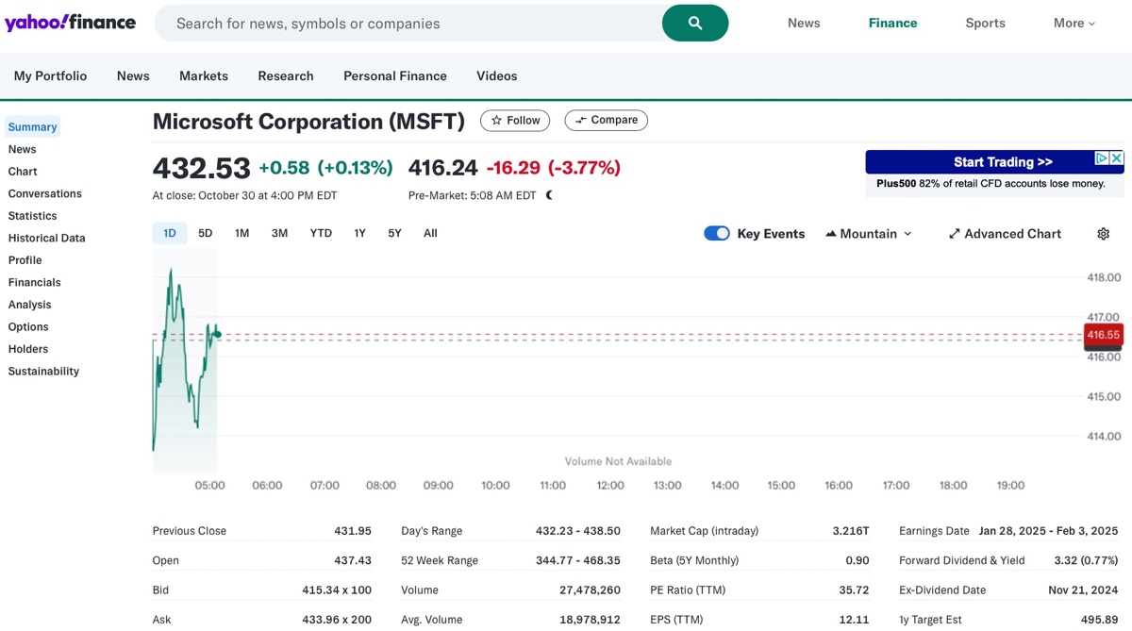Click the Yahoo Finance logo
Viewport: 1132px width, 631px height.
coord(70,22)
